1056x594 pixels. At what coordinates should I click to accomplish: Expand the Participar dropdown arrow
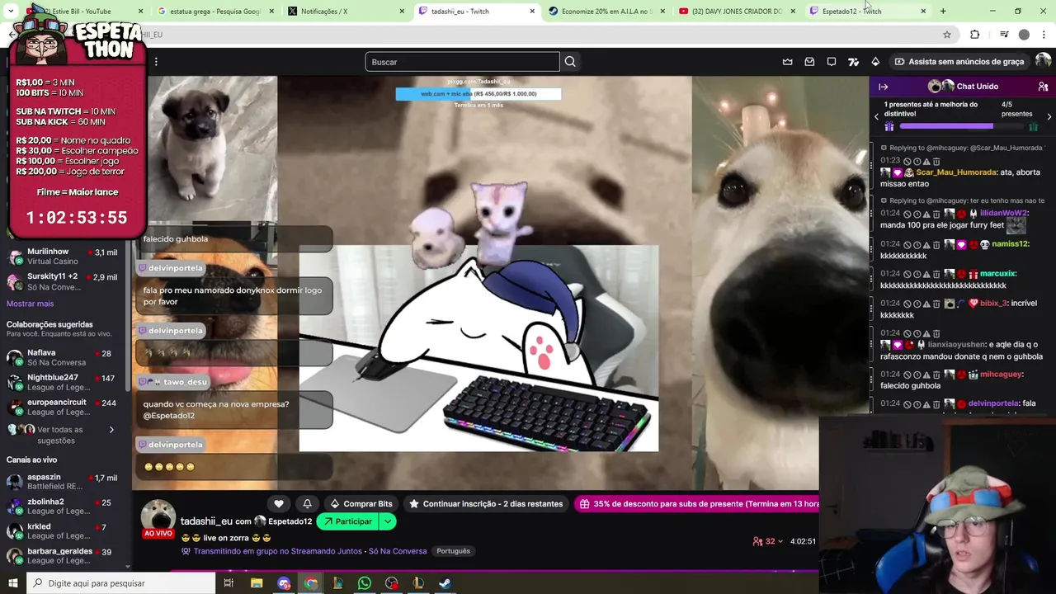tap(387, 521)
